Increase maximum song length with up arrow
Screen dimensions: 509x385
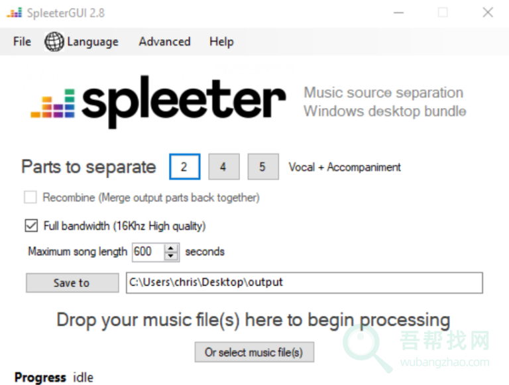point(171,248)
